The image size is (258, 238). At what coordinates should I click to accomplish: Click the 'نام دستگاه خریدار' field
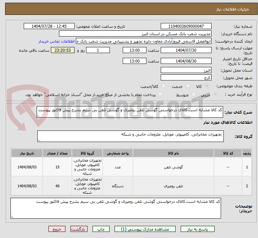(135, 34)
